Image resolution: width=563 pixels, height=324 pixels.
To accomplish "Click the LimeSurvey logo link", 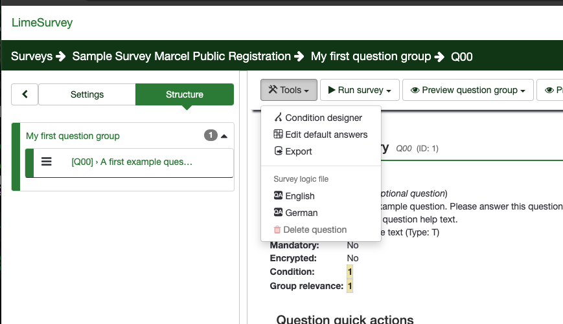I will 42,23.
